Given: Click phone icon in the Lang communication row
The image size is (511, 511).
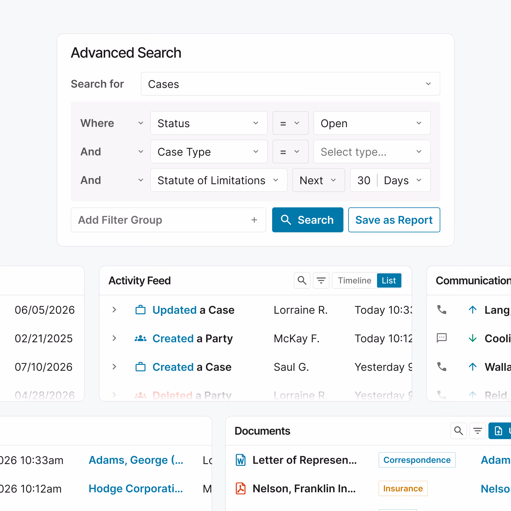Looking at the screenshot, I should point(442,310).
